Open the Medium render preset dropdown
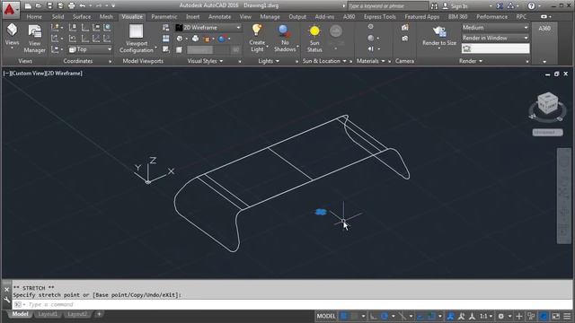 point(495,28)
